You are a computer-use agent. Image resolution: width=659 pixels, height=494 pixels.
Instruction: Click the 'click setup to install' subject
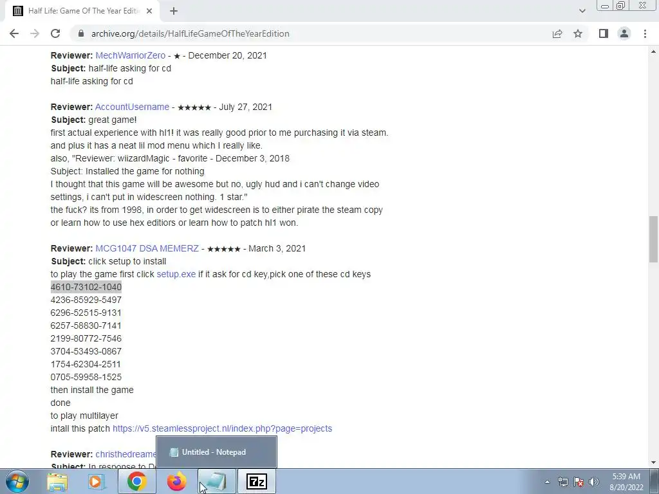point(127,261)
